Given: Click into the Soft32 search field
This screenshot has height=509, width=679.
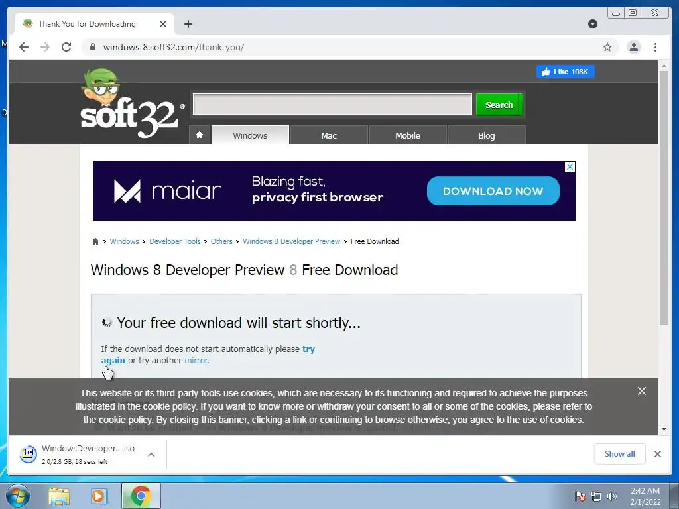Looking at the screenshot, I should tap(332, 104).
